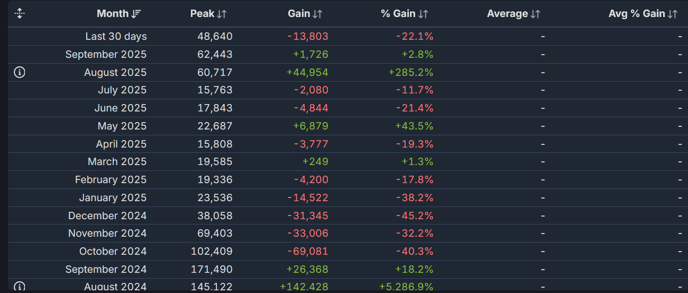Select peak value 38,058
Image resolution: width=688 pixels, height=293 pixels.
(215, 216)
